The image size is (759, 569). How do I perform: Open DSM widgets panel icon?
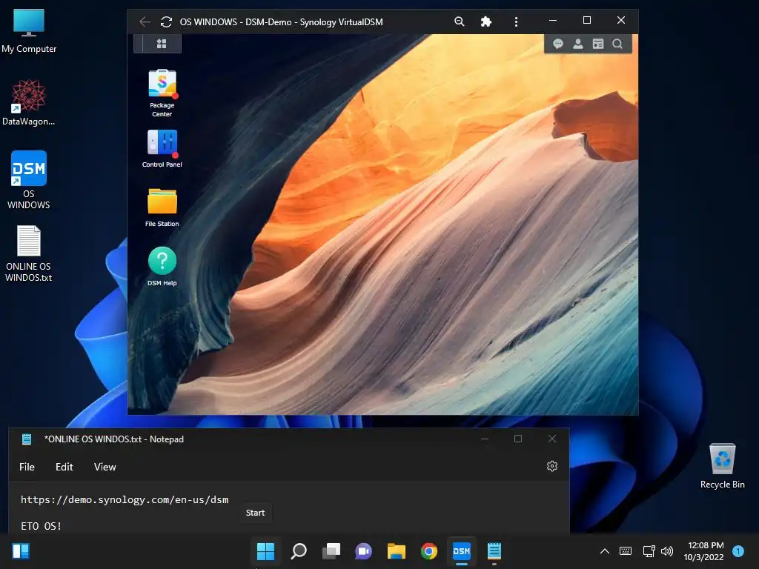[598, 44]
